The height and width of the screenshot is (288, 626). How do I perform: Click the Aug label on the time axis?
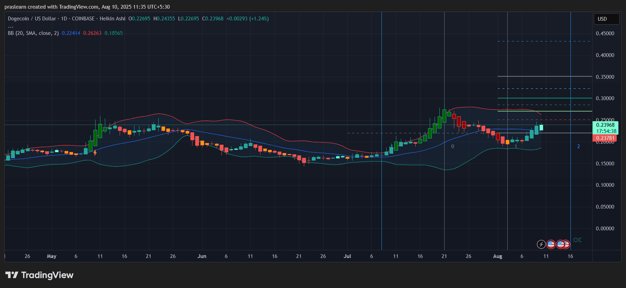pyautogui.click(x=497, y=256)
